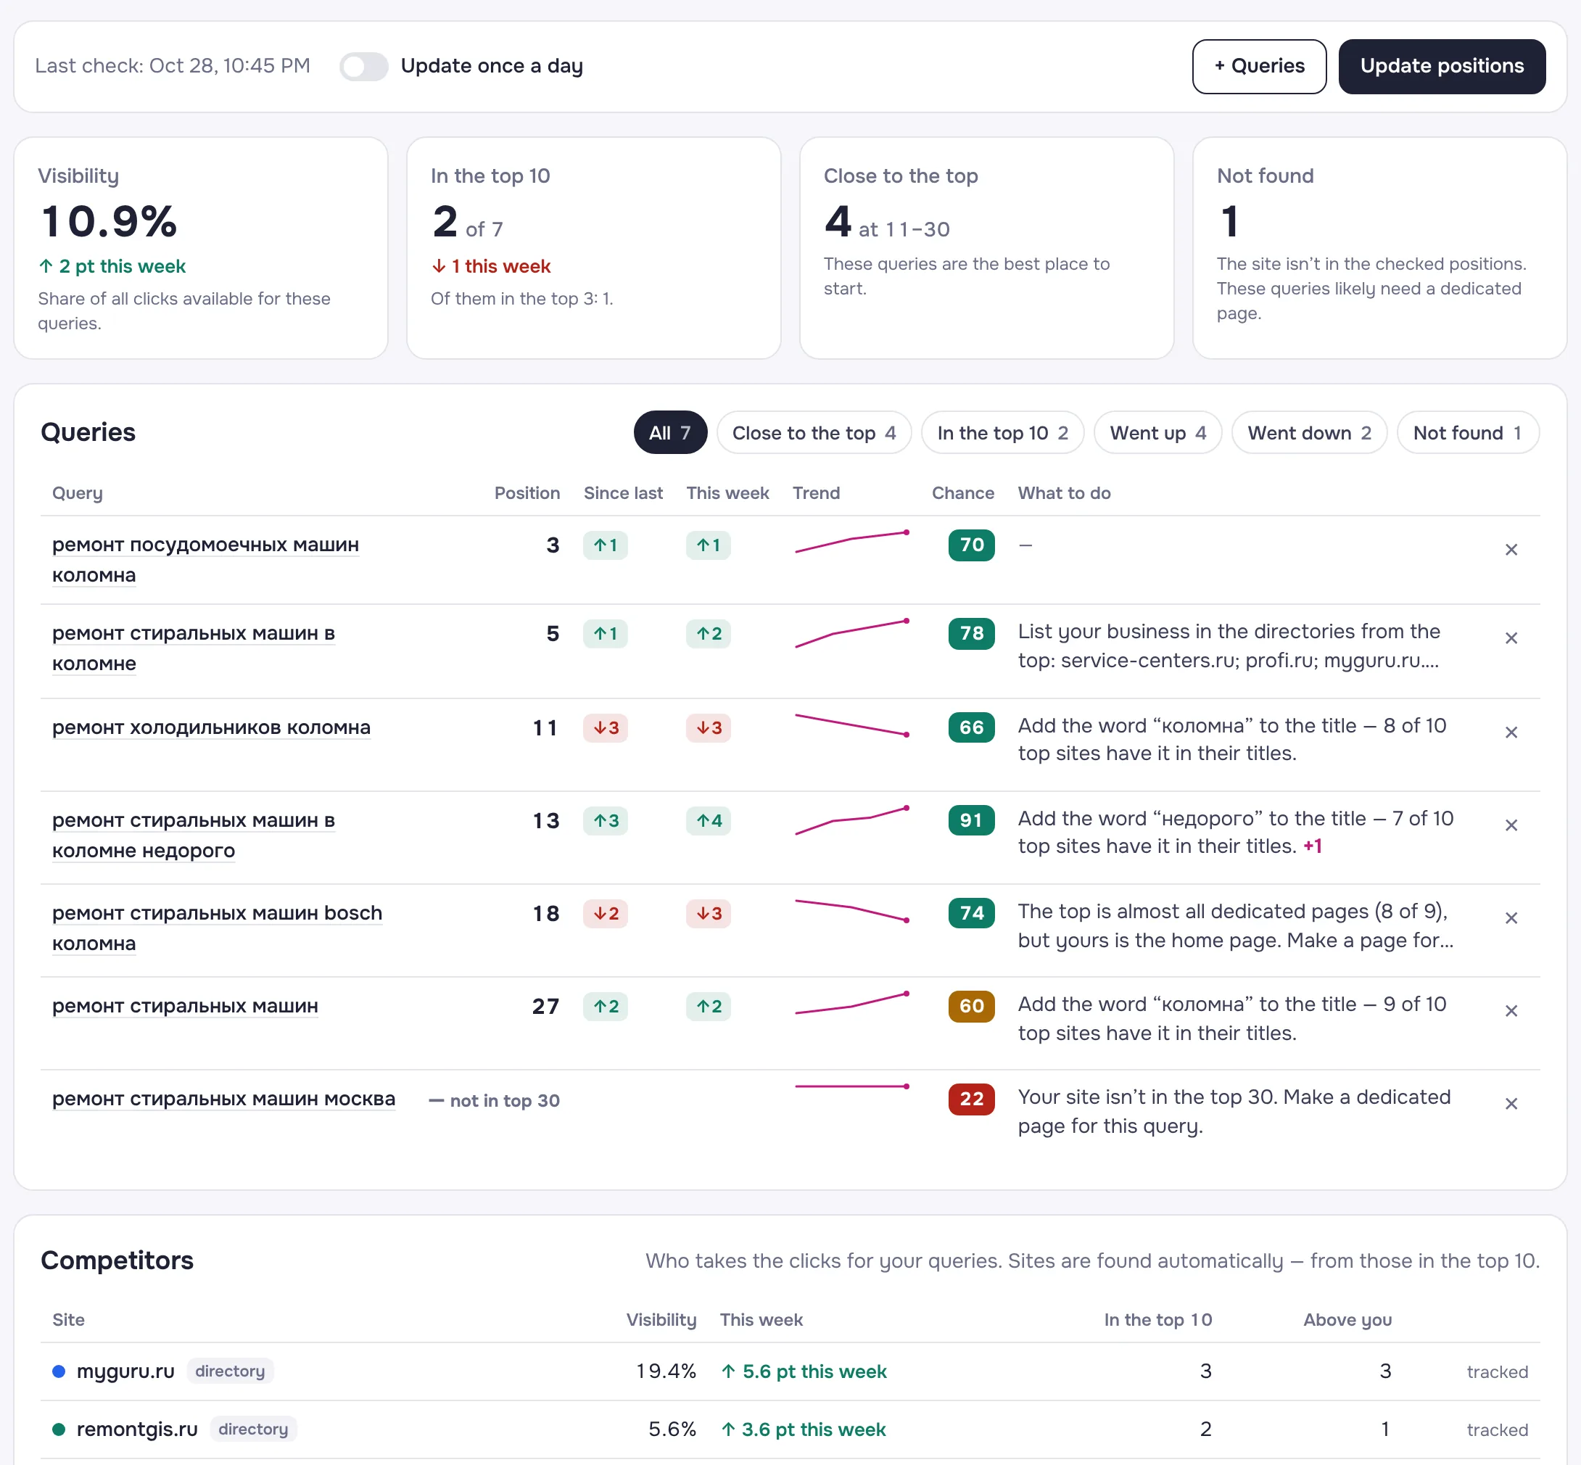This screenshot has height=1465, width=1581.
Task: Toggle the Update once a day switch
Action: tap(364, 66)
